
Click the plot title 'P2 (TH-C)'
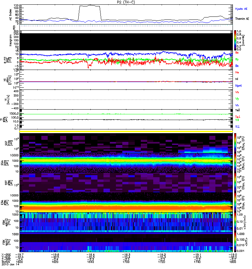[126, 2]
